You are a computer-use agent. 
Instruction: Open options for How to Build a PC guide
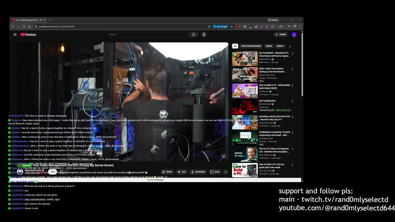(292, 85)
